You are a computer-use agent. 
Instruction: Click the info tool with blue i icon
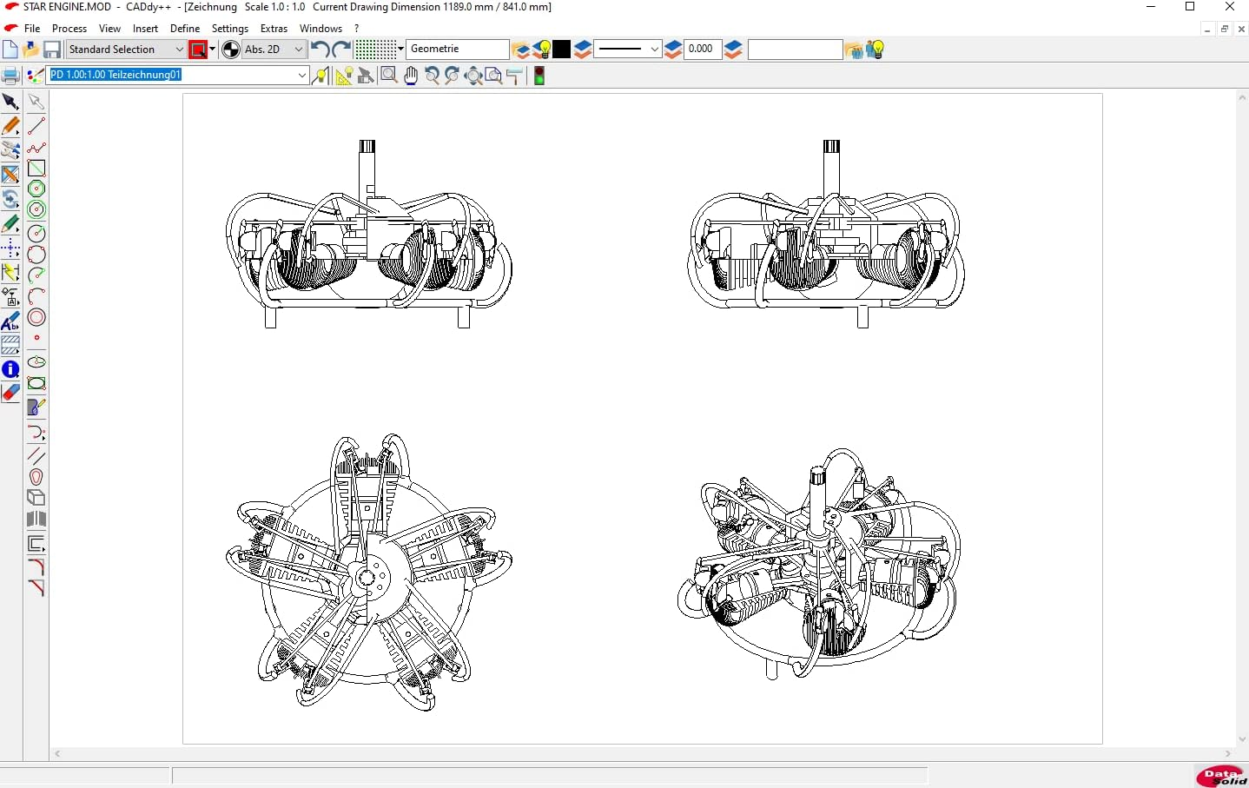pyautogui.click(x=10, y=369)
